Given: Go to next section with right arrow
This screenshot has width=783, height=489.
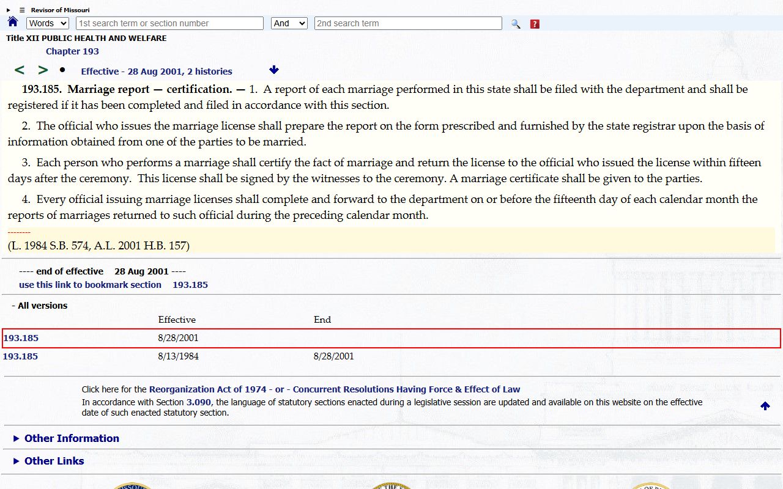Looking at the screenshot, I should [43, 70].
